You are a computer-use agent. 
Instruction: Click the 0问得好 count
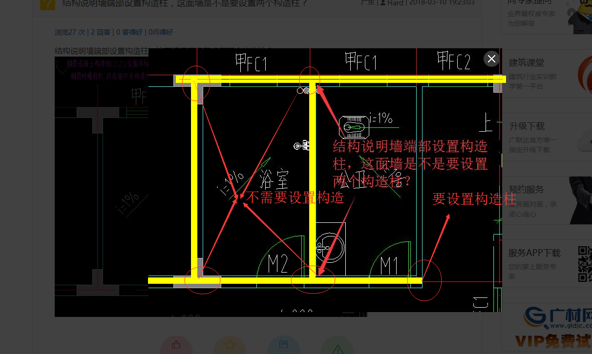click(161, 32)
